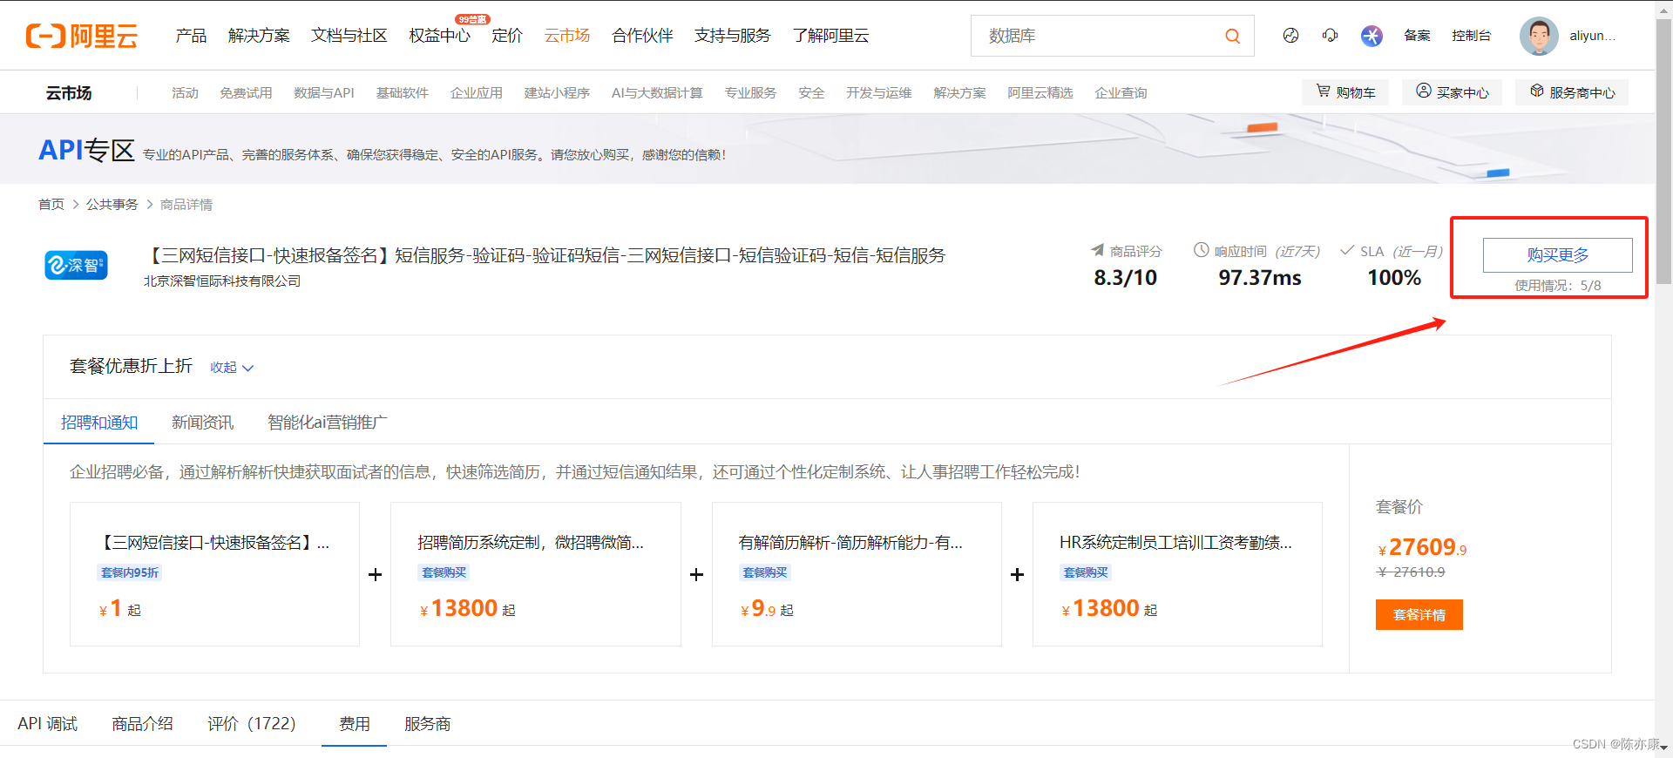This screenshot has width=1673, height=758.
Task: Open the user avatar profile
Action: tap(1539, 36)
